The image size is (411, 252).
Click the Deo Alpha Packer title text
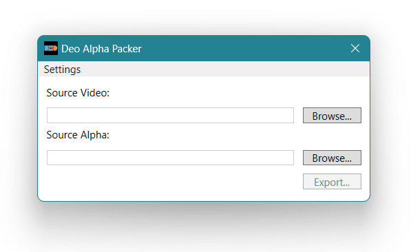(x=101, y=49)
